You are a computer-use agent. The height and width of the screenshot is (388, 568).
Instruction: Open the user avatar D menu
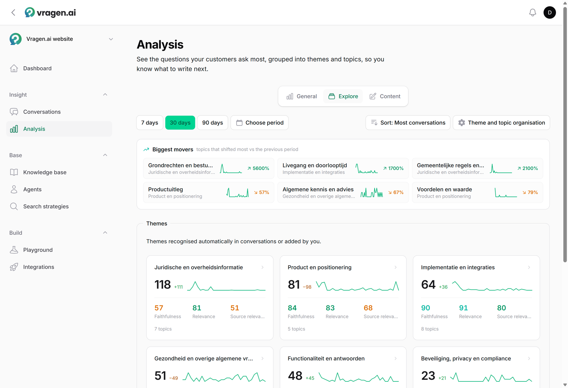[550, 13]
